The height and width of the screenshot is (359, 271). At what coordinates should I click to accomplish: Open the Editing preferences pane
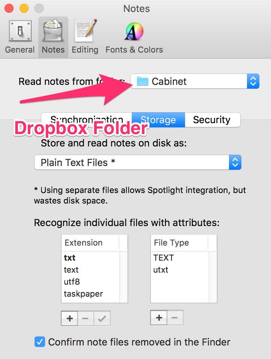pyautogui.click(x=85, y=37)
